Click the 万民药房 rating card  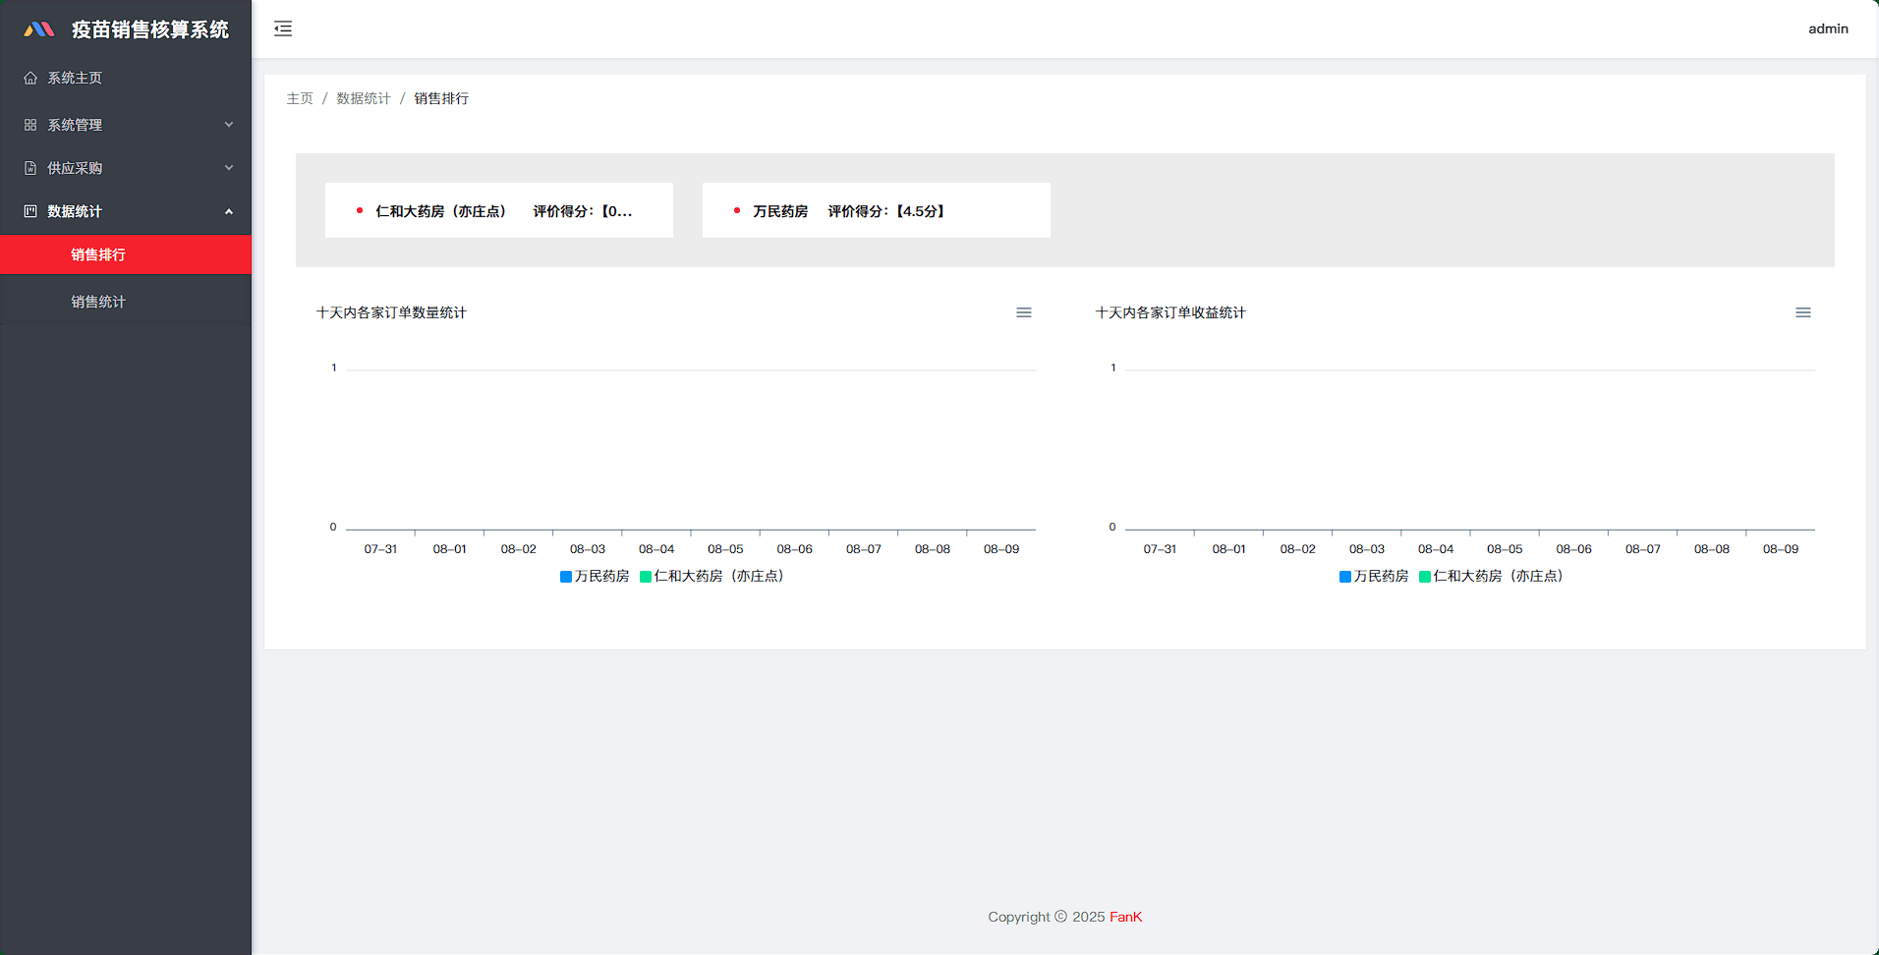click(x=876, y=210)
